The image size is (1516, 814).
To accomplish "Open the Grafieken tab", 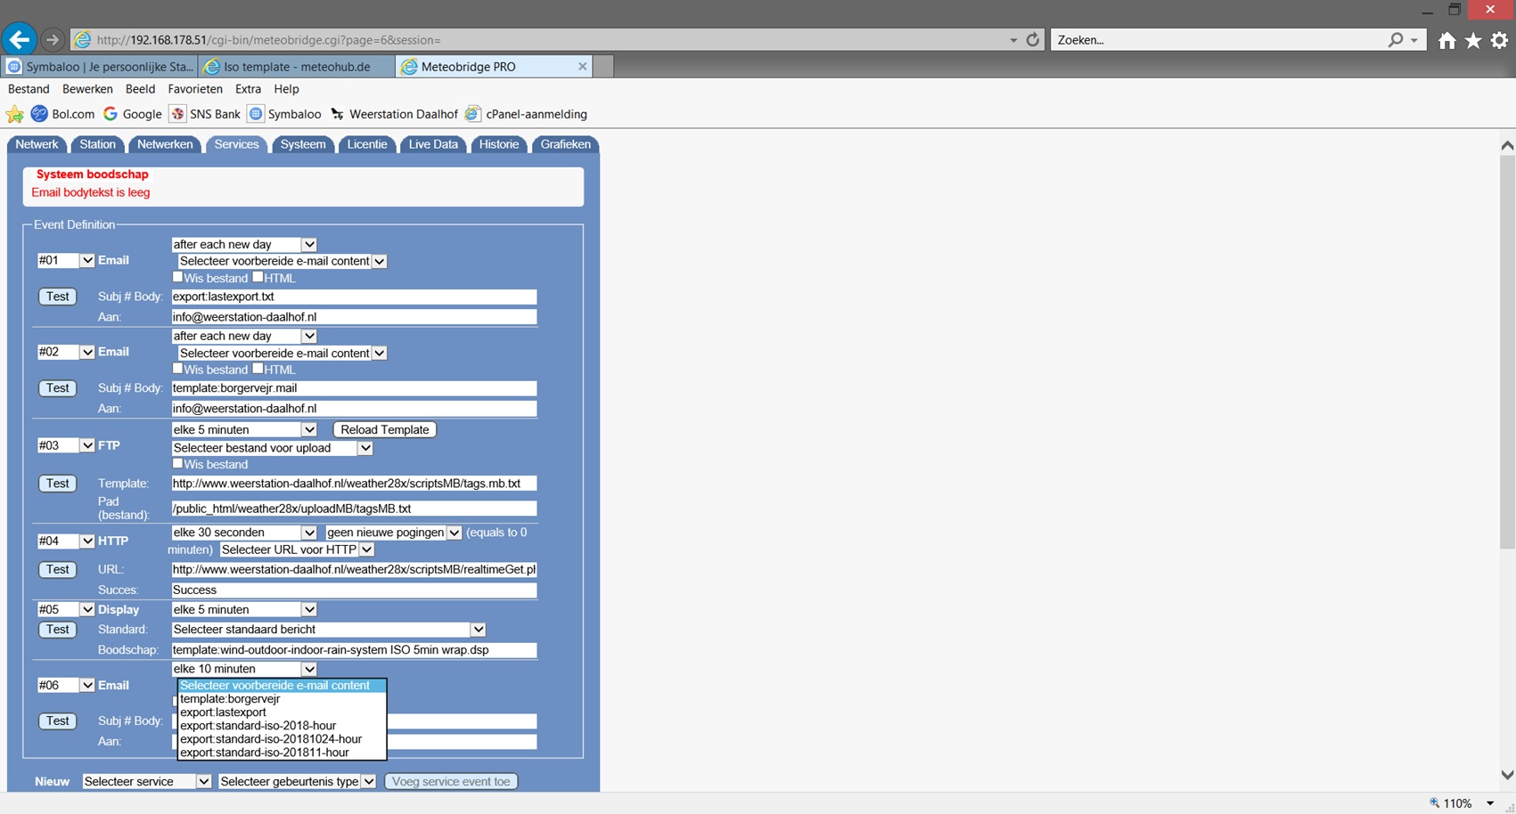I will coord(565,144).
